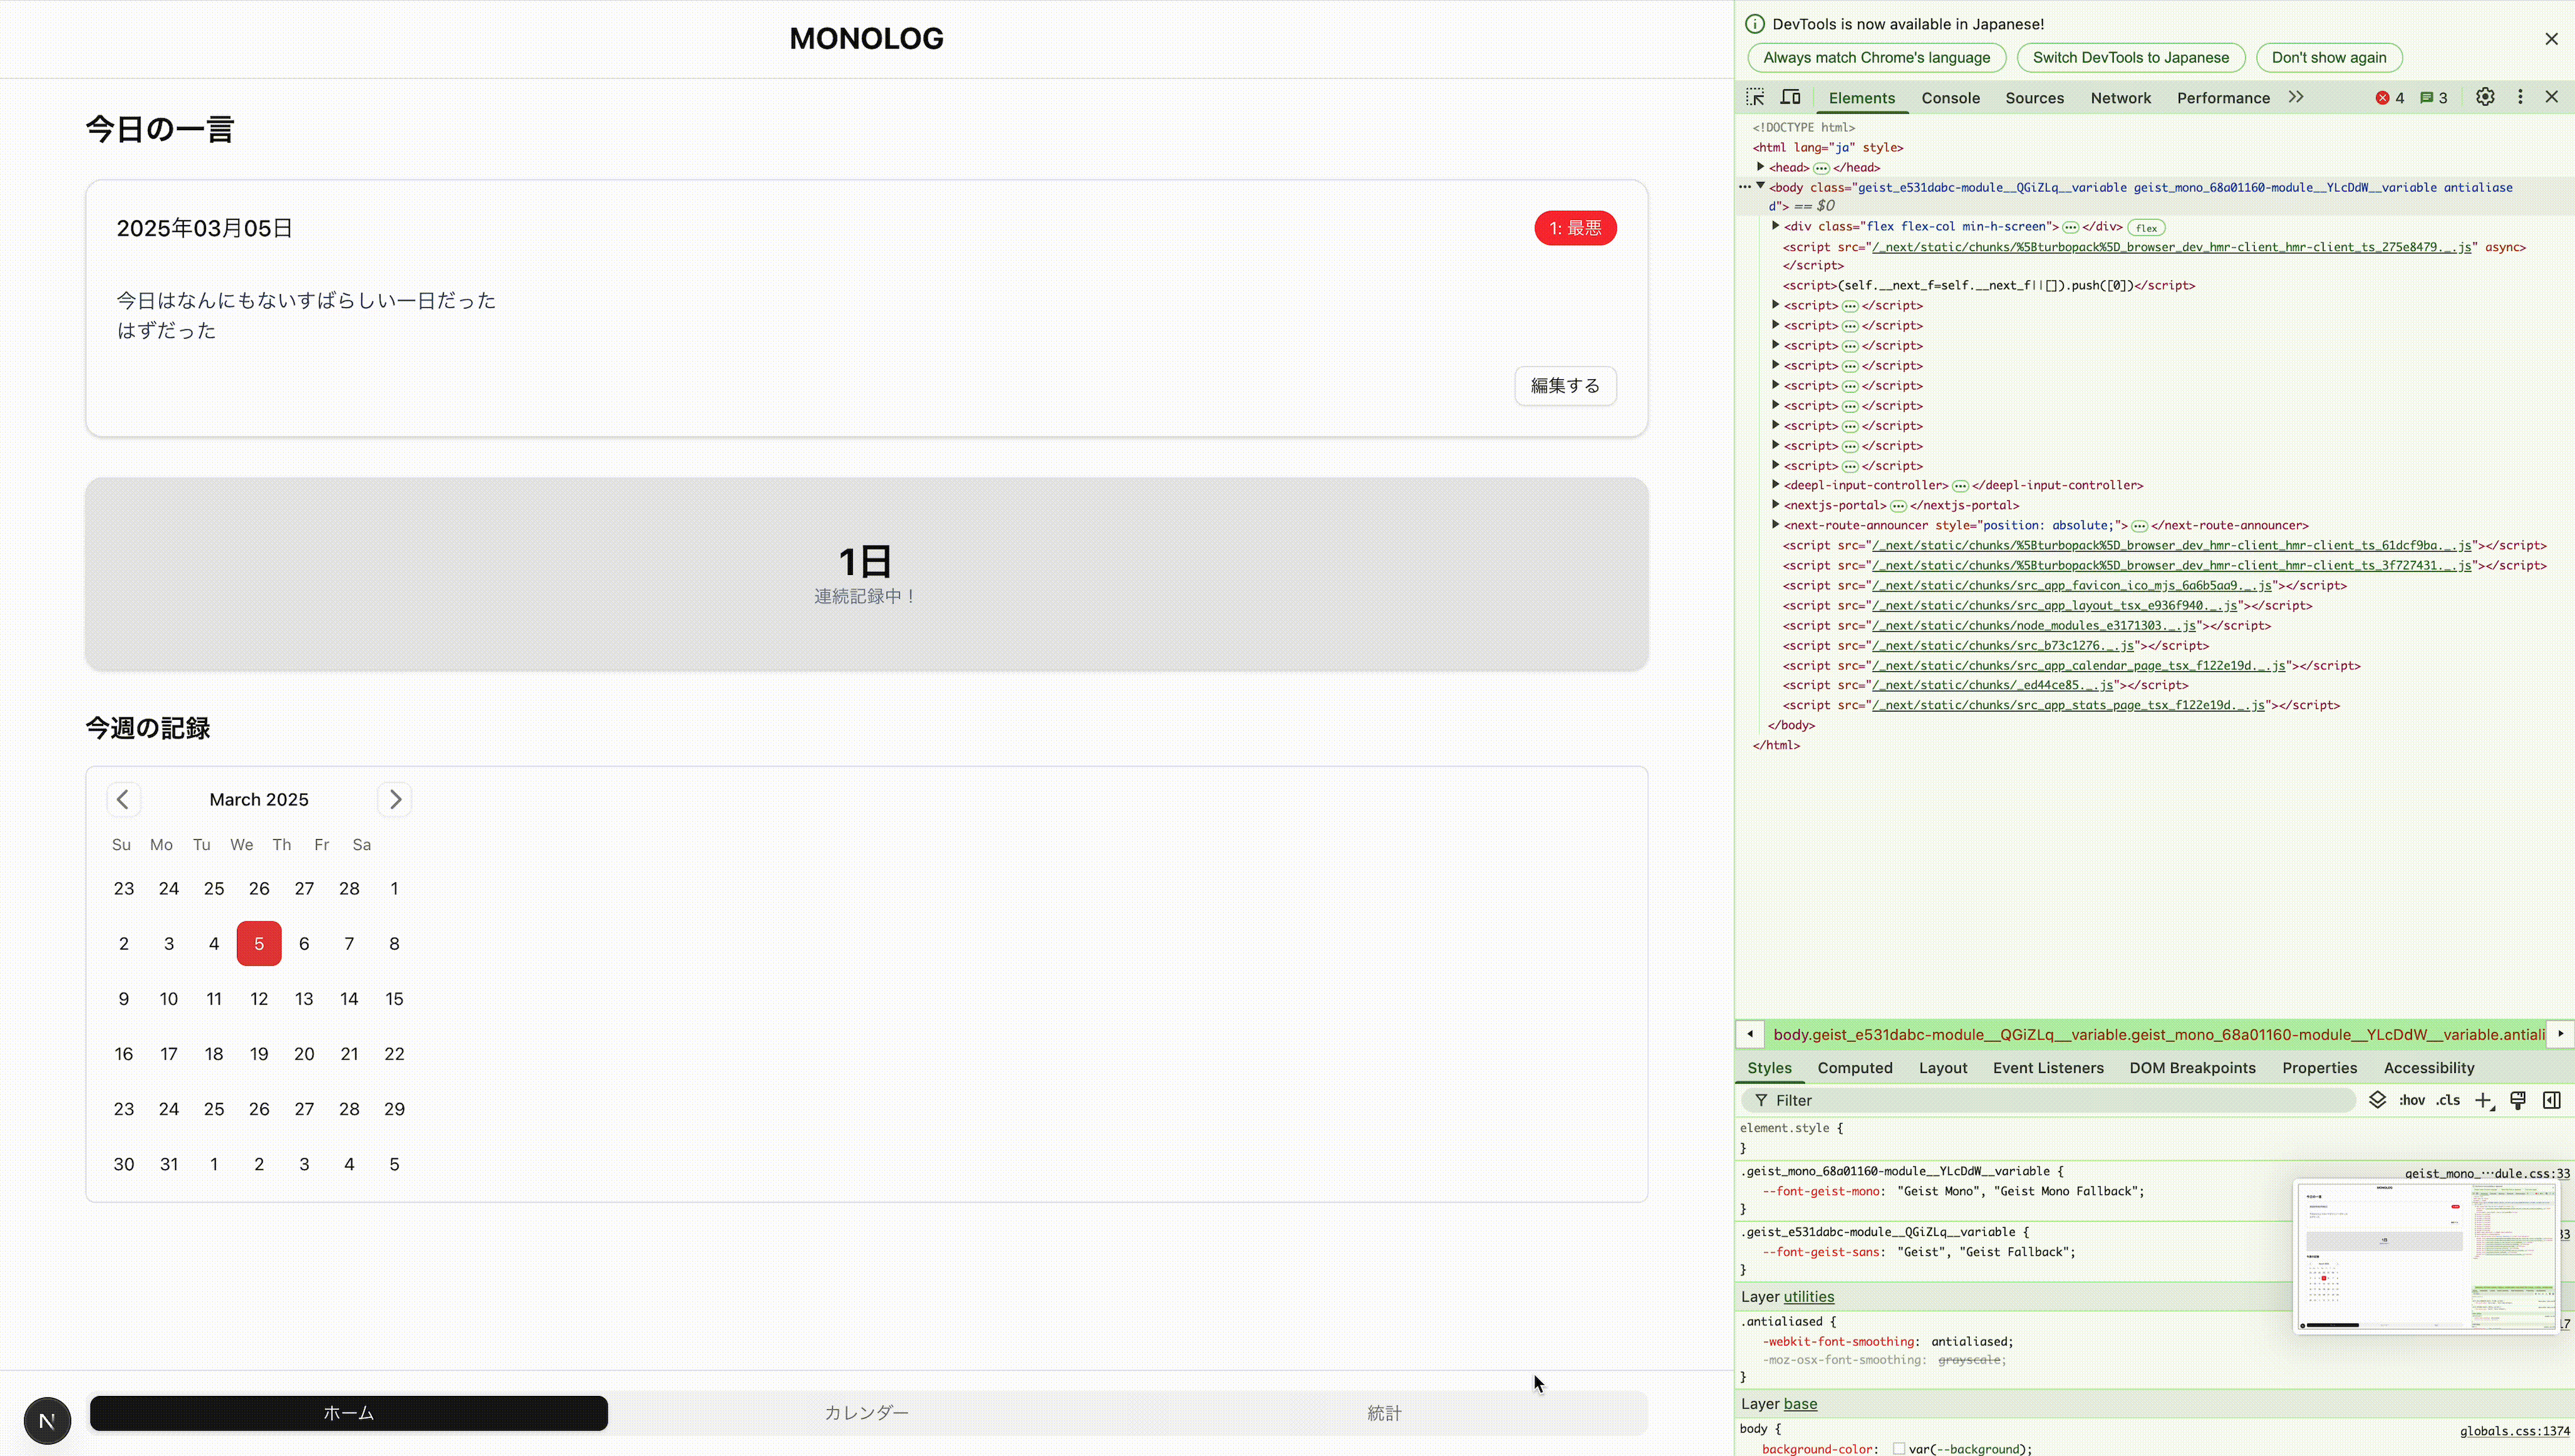This screenshot has height=1456, width=2575.
Task: Switch to the Sources tab
Action: pos(2034,98)
